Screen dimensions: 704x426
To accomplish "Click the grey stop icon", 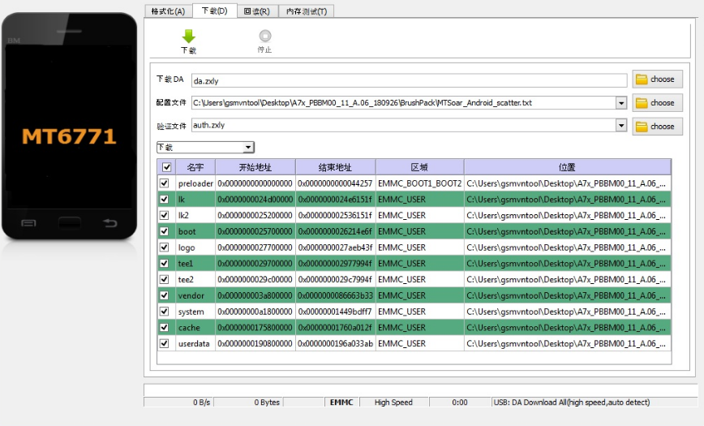I will click(x=265, y=36).
